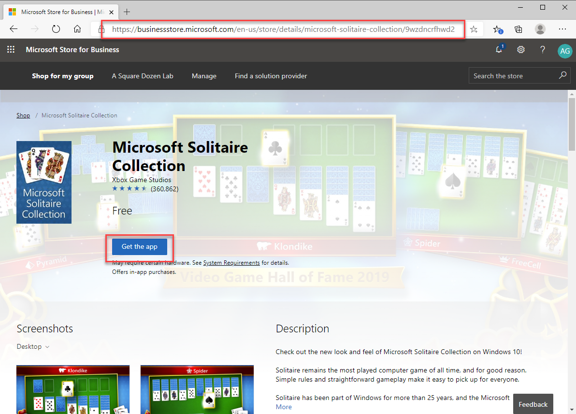Click the page vertical scrollbar thumb
This screenshot has width=576, height=414.
point(572,124)
